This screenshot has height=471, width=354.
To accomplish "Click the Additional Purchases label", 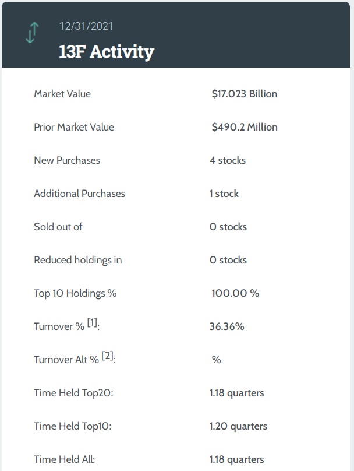I will click(79, 194).
